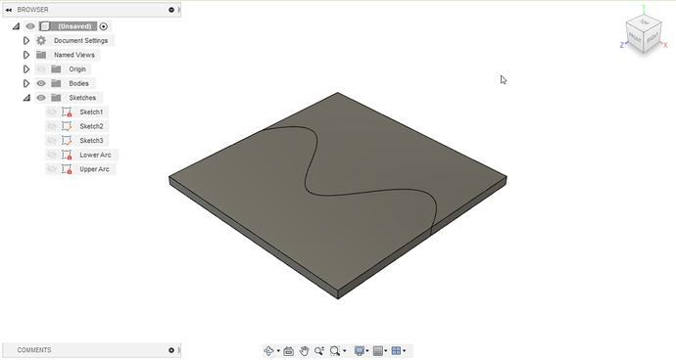Activate the Pan hand tool
The width and height of the screenshot is (676, 360).
tap(305, 351)
